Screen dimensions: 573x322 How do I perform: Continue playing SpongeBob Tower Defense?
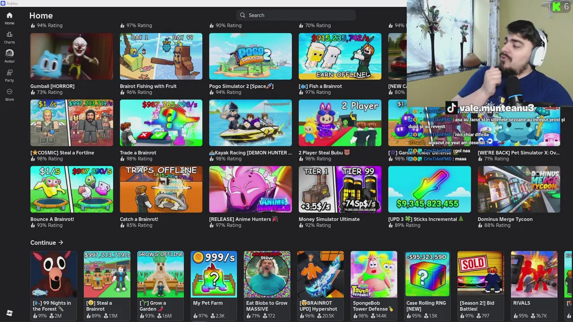(x=374, y=274)
